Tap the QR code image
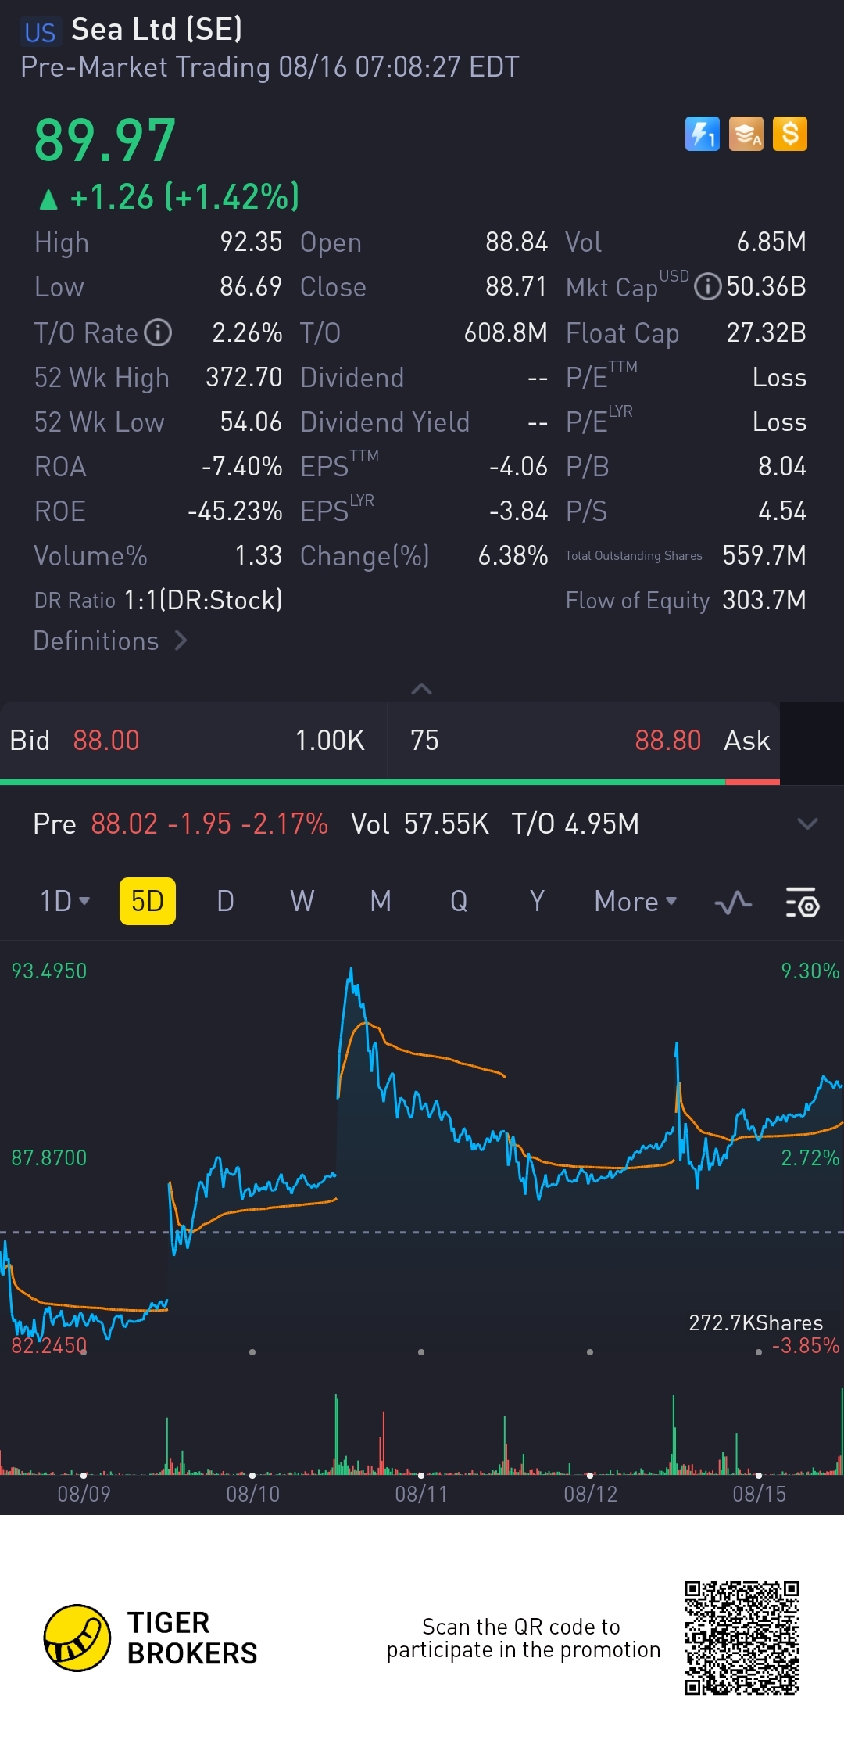The image size is (844, 1762). click(742, 1638)
